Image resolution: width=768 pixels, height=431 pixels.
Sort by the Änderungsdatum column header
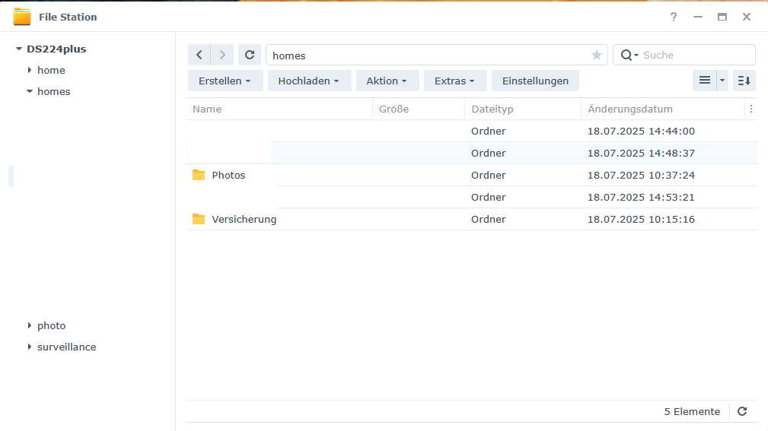(x=663, y=109)
